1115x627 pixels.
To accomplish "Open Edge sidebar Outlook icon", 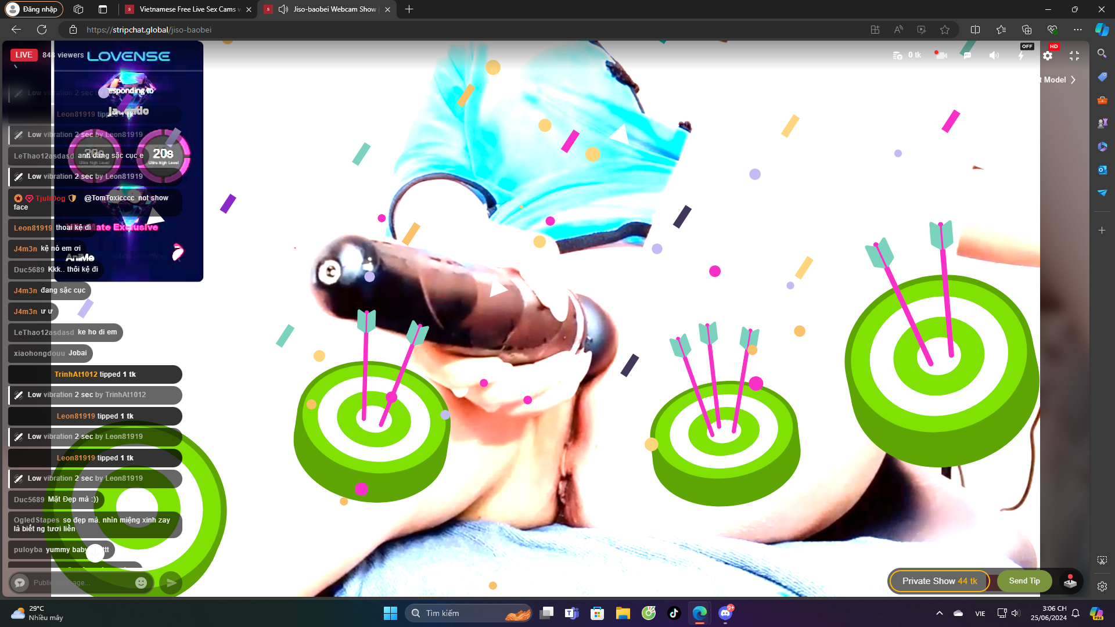I will click(x=1102, y=170).
